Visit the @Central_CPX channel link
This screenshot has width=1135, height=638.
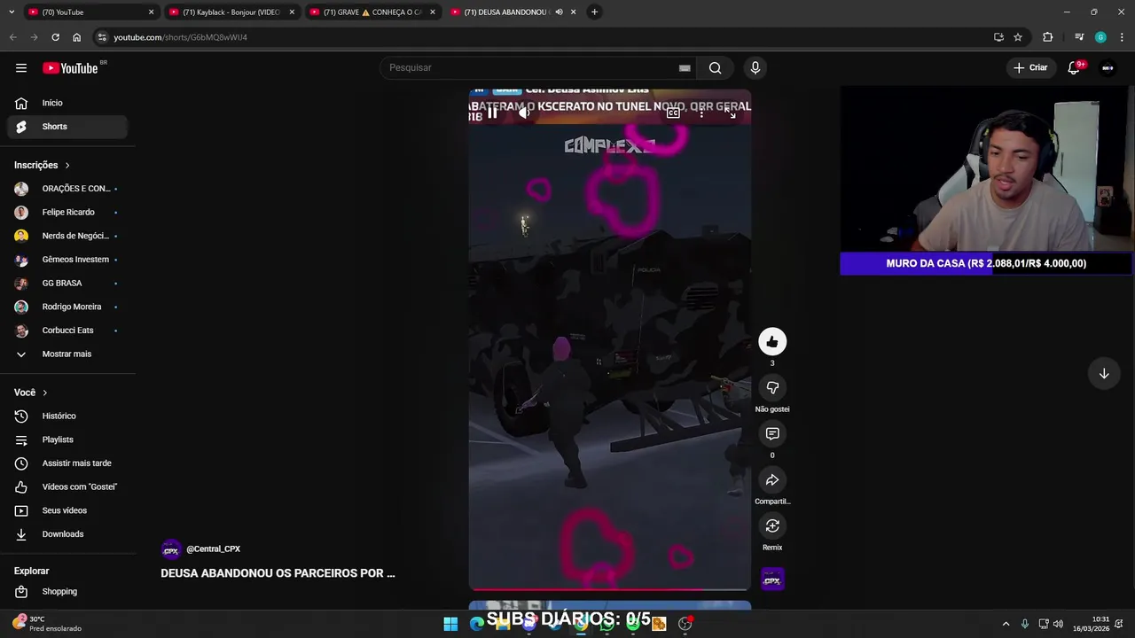click(x=213, y=549)
